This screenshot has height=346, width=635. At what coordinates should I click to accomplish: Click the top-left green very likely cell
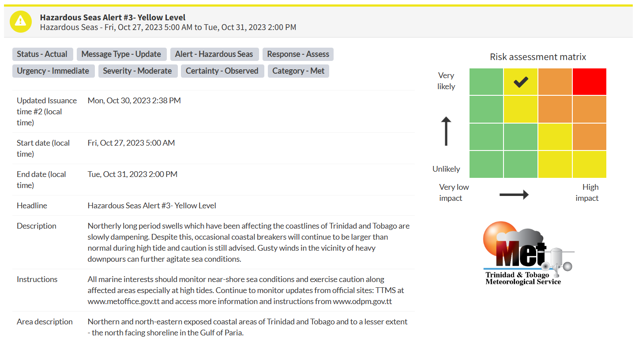[x=486, y=82]
